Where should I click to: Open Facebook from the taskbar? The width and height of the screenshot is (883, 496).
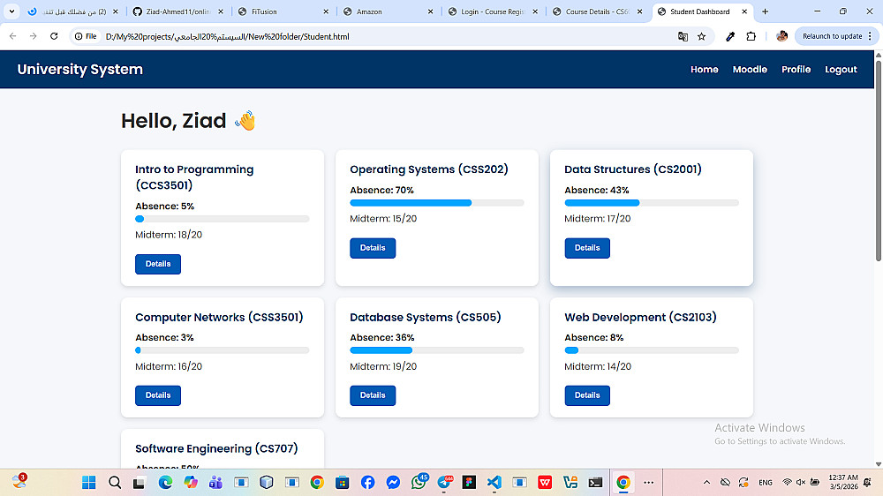[x=367, y=483]
